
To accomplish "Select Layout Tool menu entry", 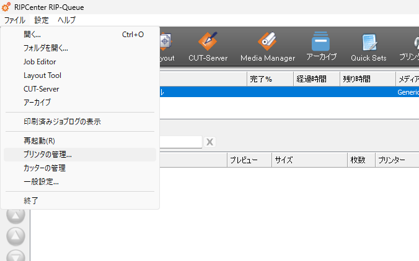I will [80, 75].
